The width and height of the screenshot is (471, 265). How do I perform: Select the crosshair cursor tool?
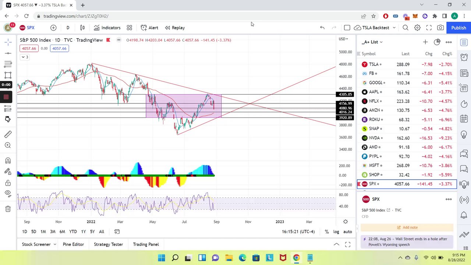pyautogui.click(x=8, y=42)
